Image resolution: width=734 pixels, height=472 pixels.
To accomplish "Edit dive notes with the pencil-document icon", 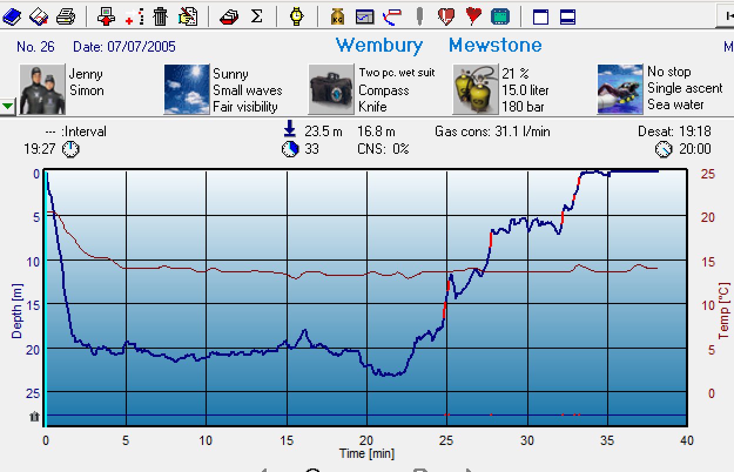I will [x=187, y=16].
